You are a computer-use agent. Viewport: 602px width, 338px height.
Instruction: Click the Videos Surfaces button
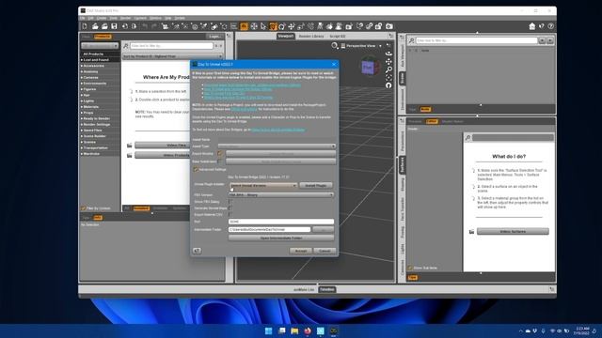pos(513,232)
